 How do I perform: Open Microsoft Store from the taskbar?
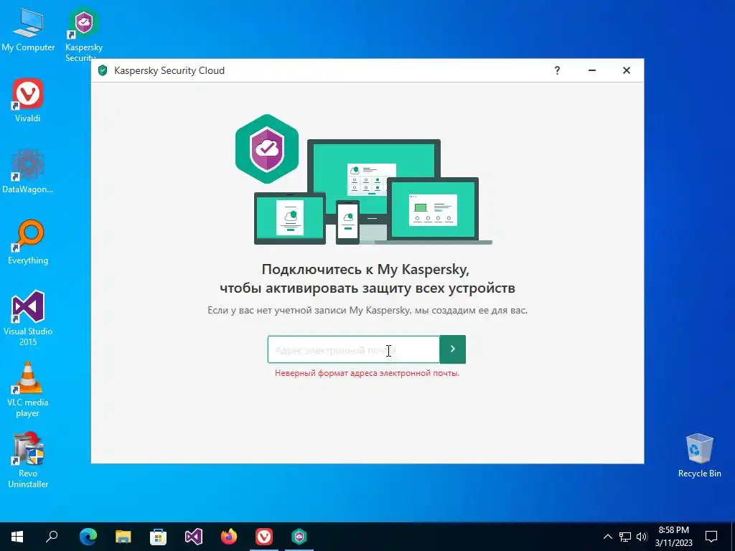(159, 537)
